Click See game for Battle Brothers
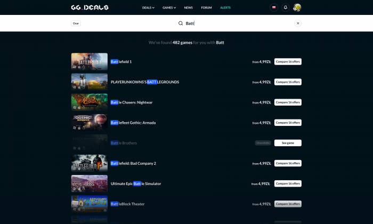 288,143
